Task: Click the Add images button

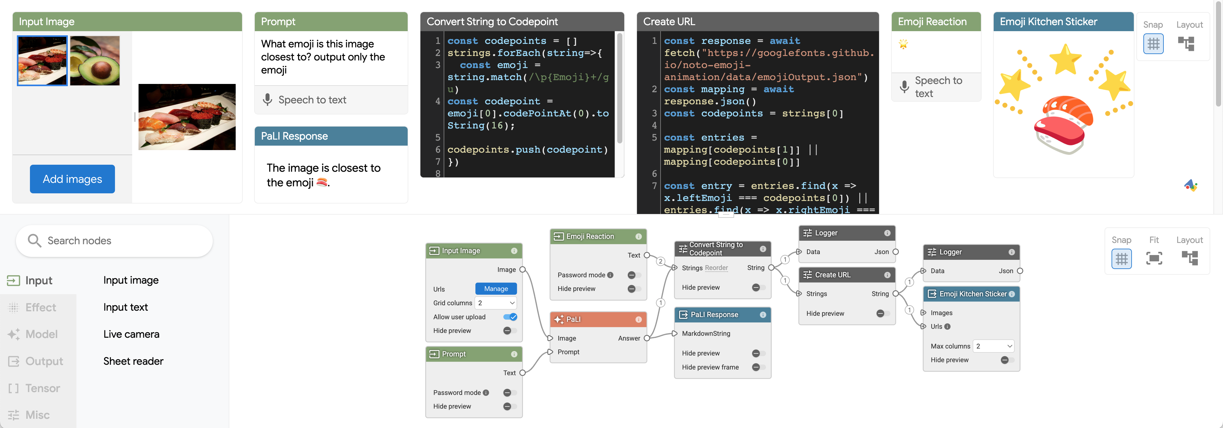Action: pos(72,179)
